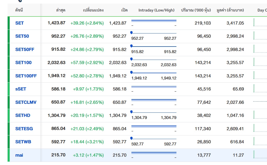Viewport: 267px width, 165px height.
Task: Click the SET row day chart thumbnail
Action: pos(260,22)
